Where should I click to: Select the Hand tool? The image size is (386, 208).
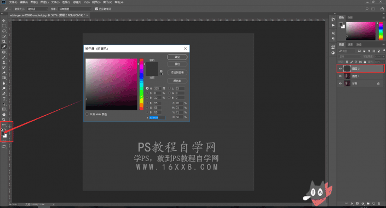pyautogui.click(x=4, y=115)
